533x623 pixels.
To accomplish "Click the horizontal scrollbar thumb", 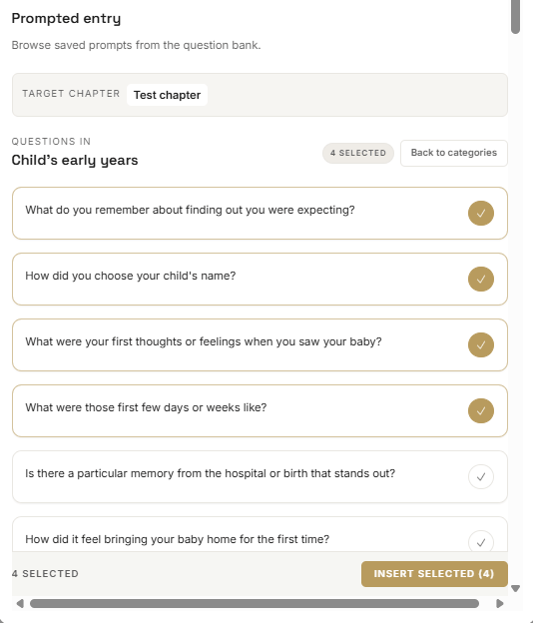I will (x=255, y=603).
